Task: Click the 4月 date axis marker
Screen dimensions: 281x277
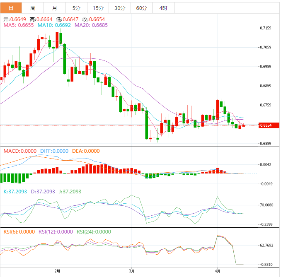Action: tap(218, 271)
